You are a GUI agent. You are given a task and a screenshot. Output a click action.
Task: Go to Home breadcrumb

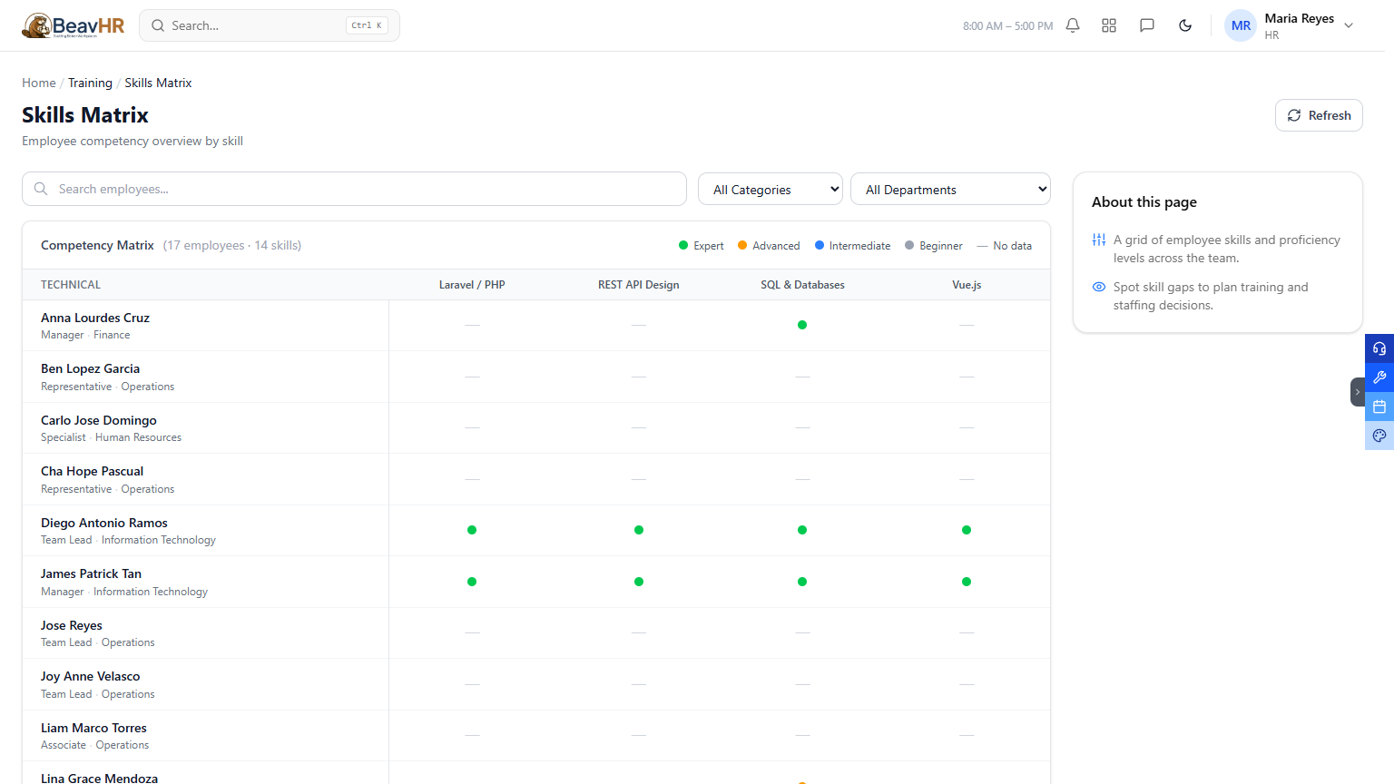click(39, 83)
